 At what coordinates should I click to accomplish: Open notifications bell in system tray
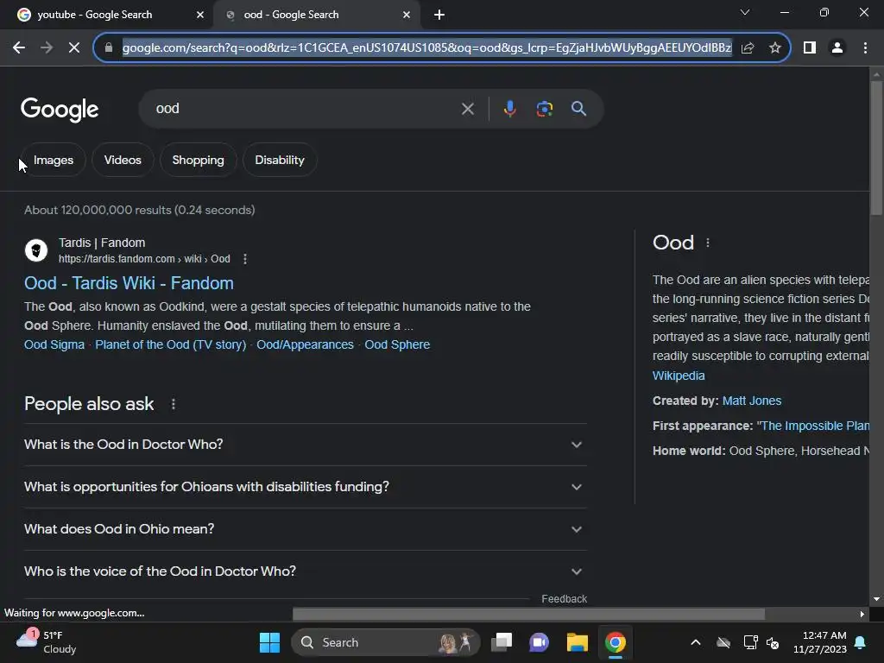[x=861, y=642]
